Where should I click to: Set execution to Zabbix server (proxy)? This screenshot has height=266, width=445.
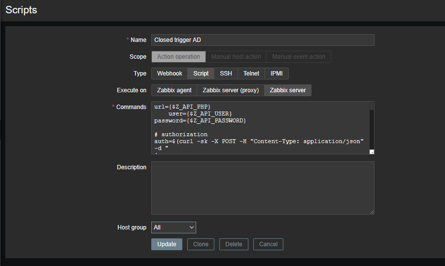tap(231, 90)
